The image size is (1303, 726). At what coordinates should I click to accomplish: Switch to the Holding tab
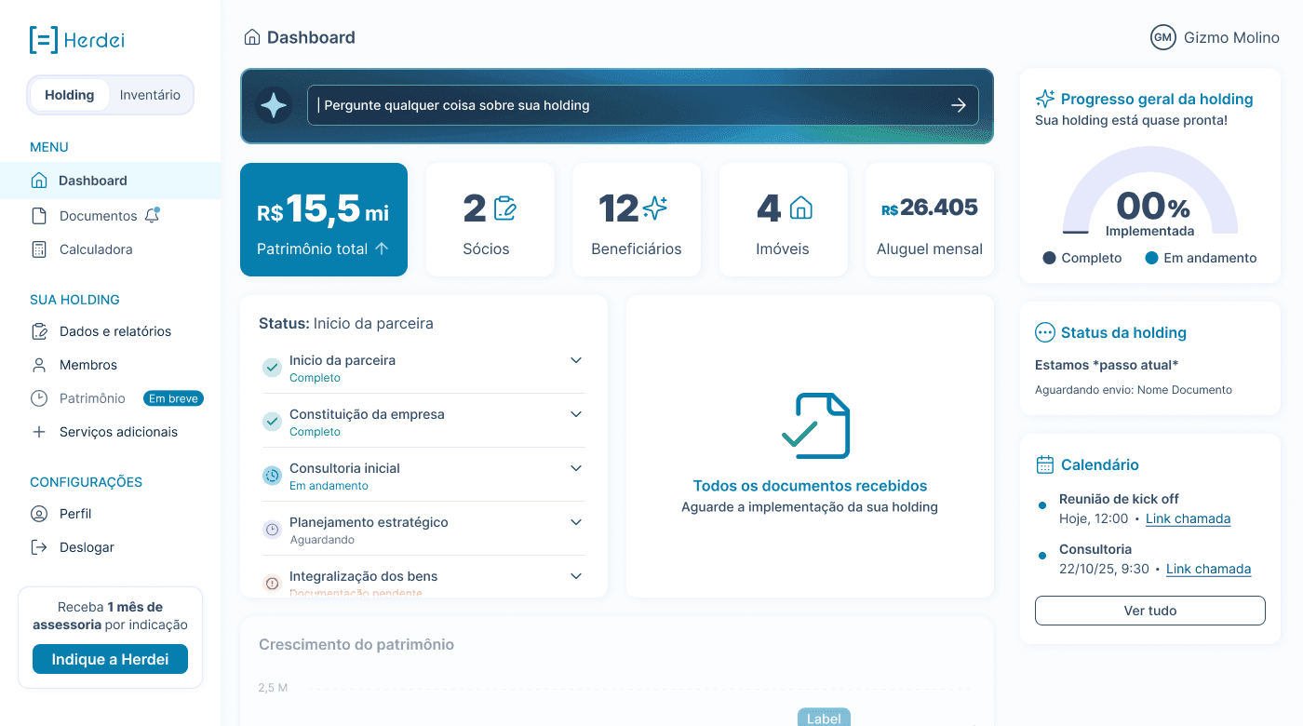tap(70, 94)
